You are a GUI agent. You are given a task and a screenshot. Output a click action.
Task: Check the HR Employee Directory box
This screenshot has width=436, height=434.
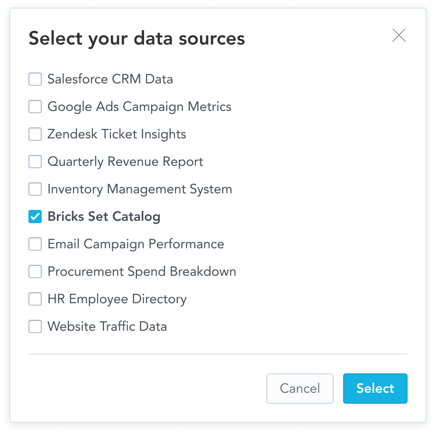click(x=35, y=299)
